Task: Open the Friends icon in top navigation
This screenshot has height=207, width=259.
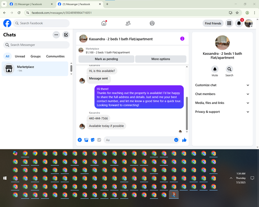Action: coord(128,23)
